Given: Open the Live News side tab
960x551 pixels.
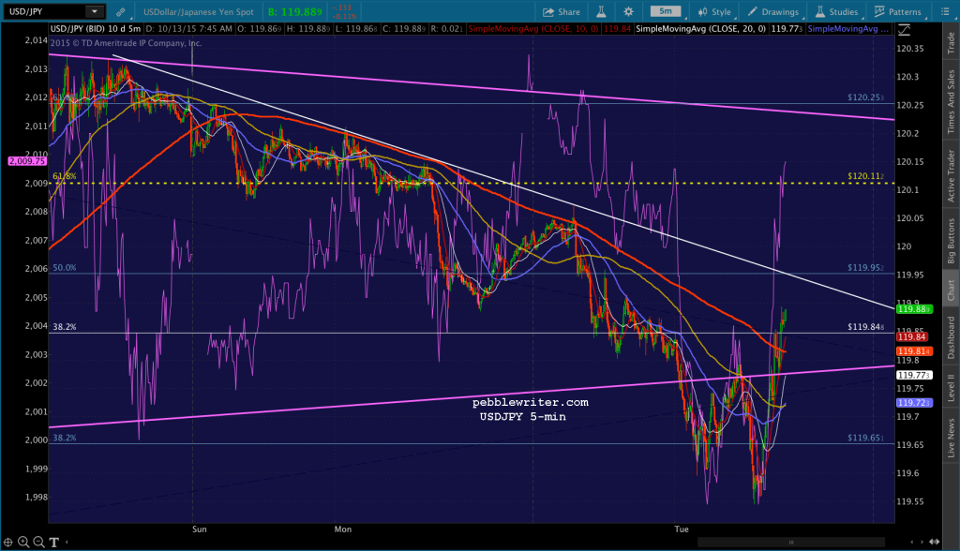Looking at the screenshot, I should tap(951, 438).
